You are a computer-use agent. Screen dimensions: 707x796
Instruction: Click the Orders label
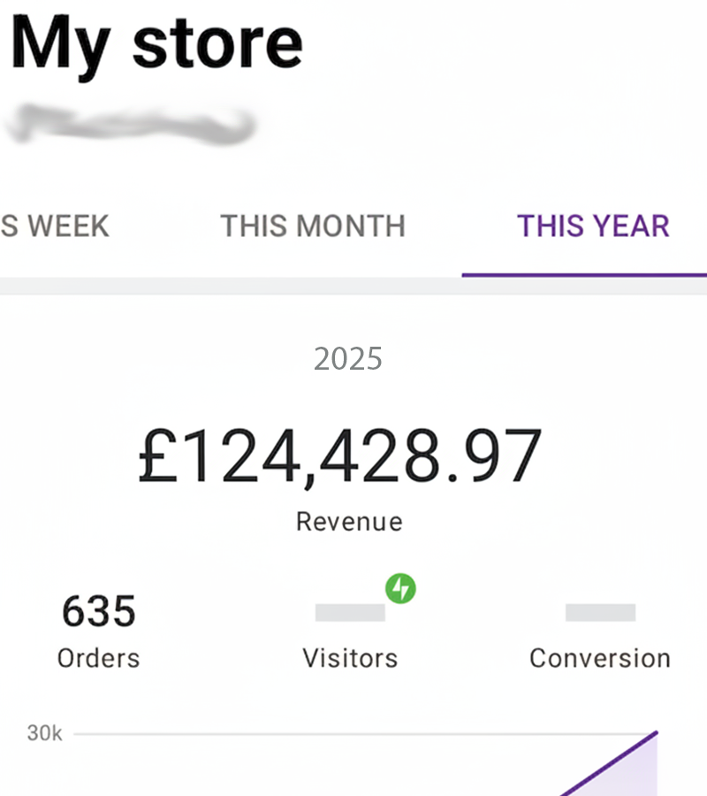[98, 659]
